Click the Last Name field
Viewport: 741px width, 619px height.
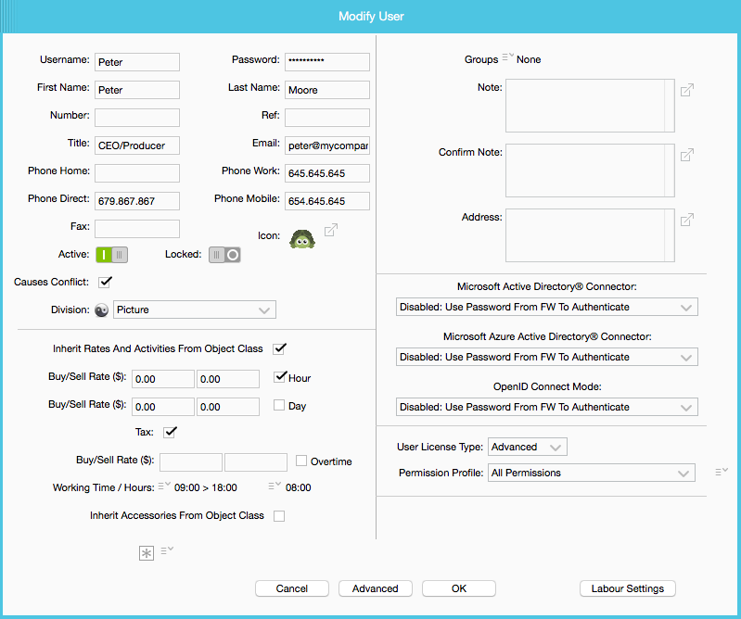pyautogui.click(x=327, y=90)
